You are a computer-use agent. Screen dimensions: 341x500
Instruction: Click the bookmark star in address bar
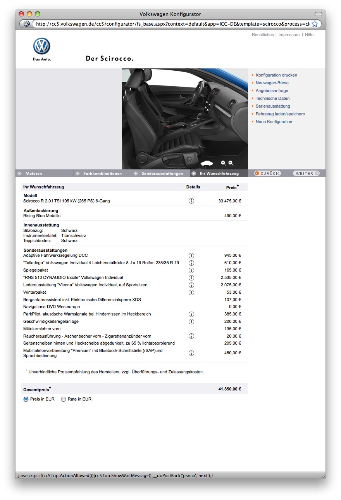tap(315, 24)
